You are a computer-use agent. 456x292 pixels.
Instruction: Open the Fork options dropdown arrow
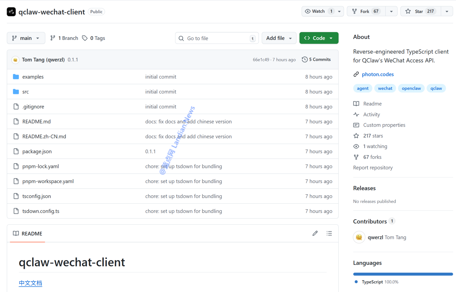(x=391, y=11)
